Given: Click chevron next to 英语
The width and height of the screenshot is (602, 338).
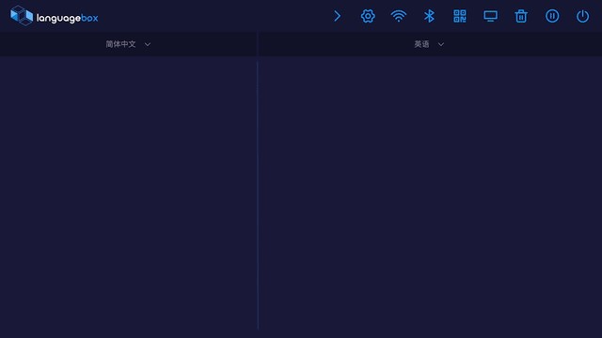Looking at the screenshot, I should [x=441, y=44].
